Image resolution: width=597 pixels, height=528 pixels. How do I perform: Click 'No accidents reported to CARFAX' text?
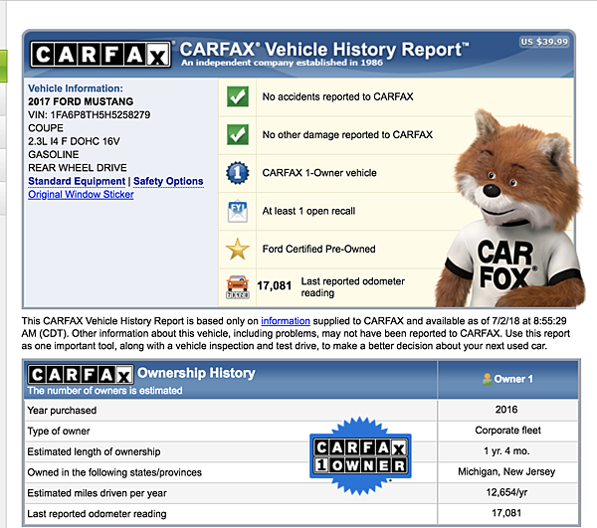coord(337,96)
